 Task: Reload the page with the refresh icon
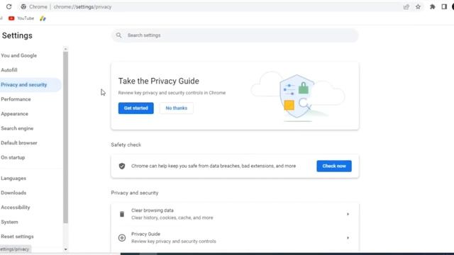9,6
